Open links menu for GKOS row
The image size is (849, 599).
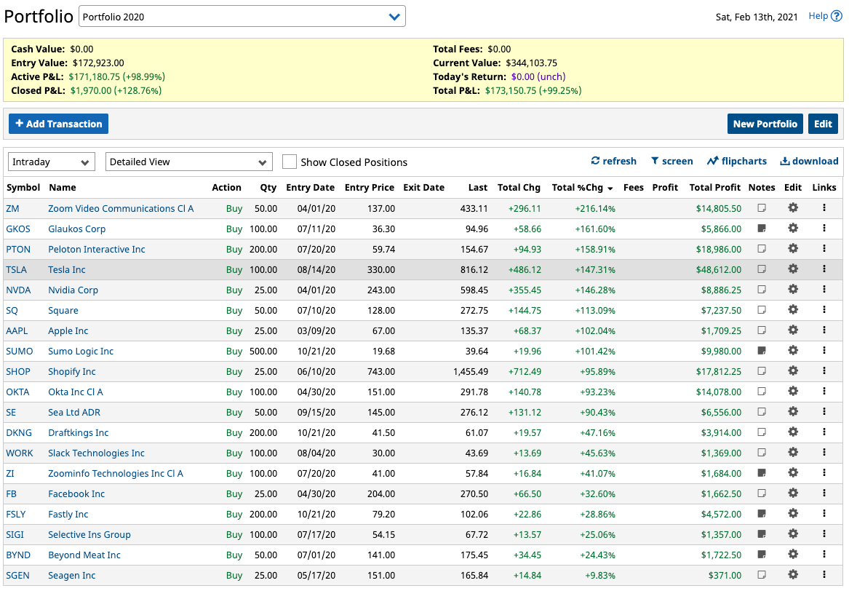(824, 229)
